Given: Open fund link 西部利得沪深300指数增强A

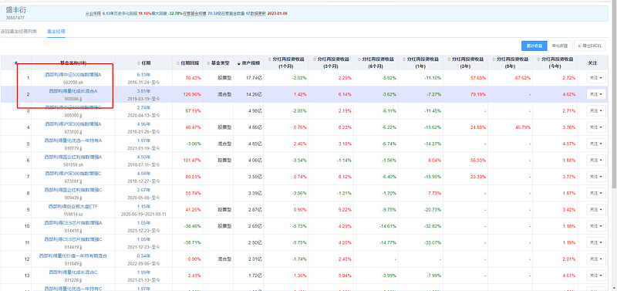Looking at the screenshot, I should click(73, 124).
